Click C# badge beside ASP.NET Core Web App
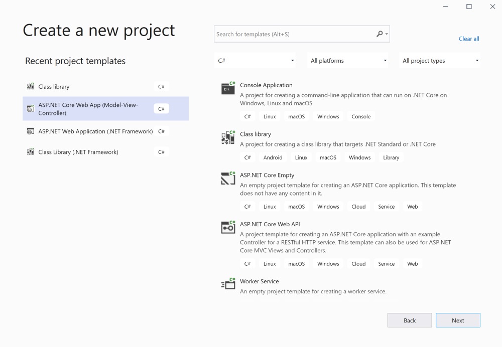This screenshot has height=347, width=502. click(161, 109)
